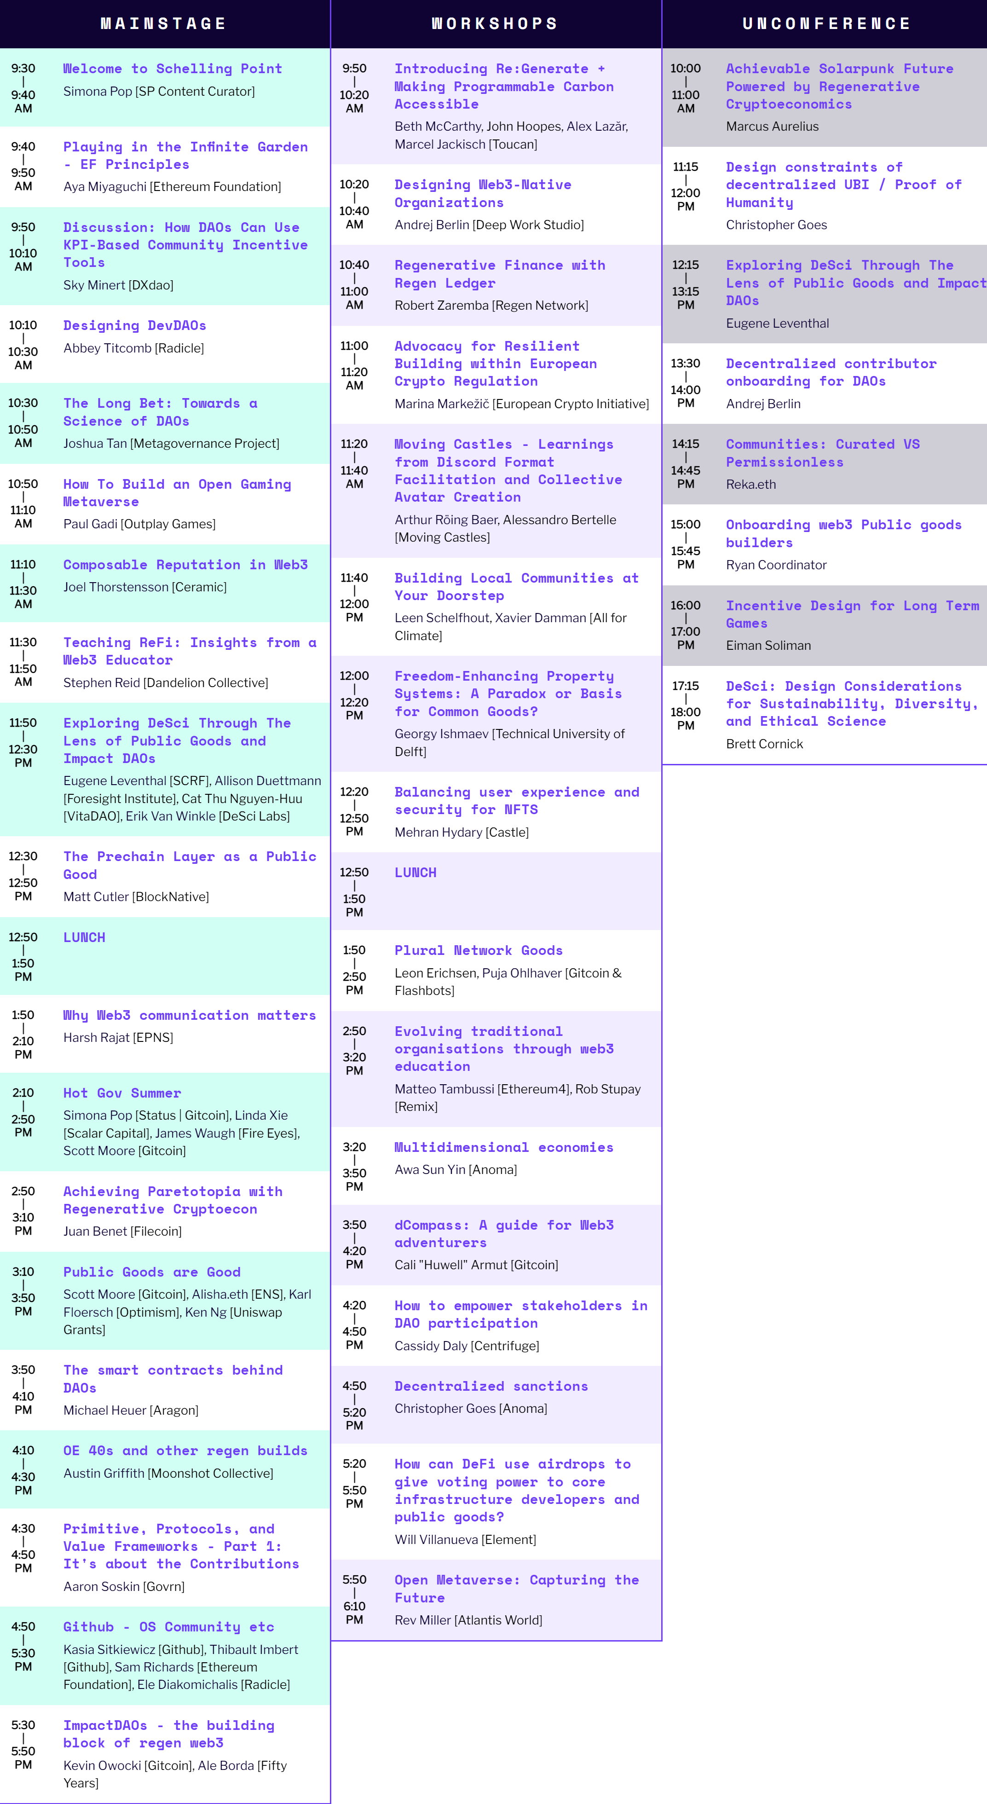This screenshot has height=1804, width=987.
Task: Open 'Decentralized sanctions' workshop
Action: coord(491,1386)
